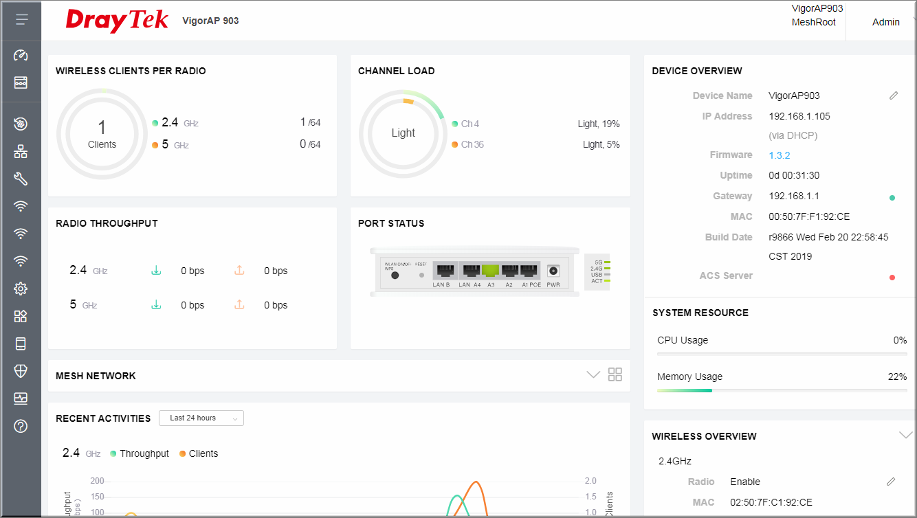917x518 pixels.
Task: Click Wi-Fi icon directly below the wrench icon
Action: pyautogui.click(x=21, y=206)
